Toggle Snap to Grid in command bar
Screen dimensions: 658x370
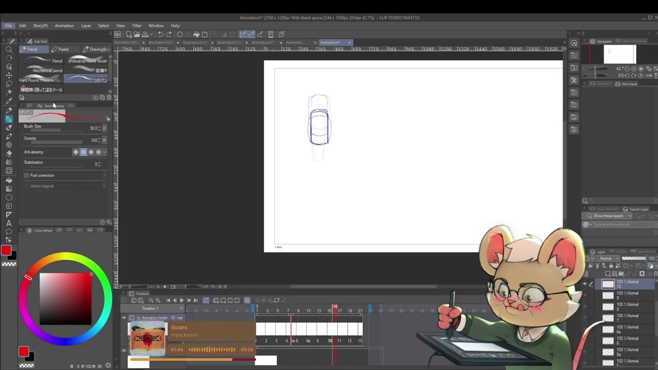pyautogui.click(x=260, y=34)
